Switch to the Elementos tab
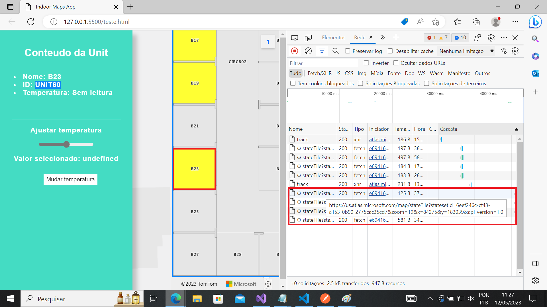547x307 pixels. pos(334,38)
